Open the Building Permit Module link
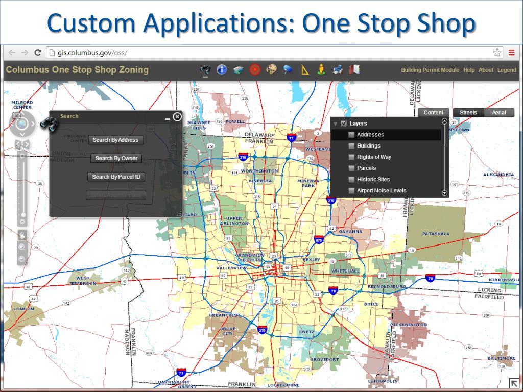Viewport: 523px width, 392px height. pos(430,70)
